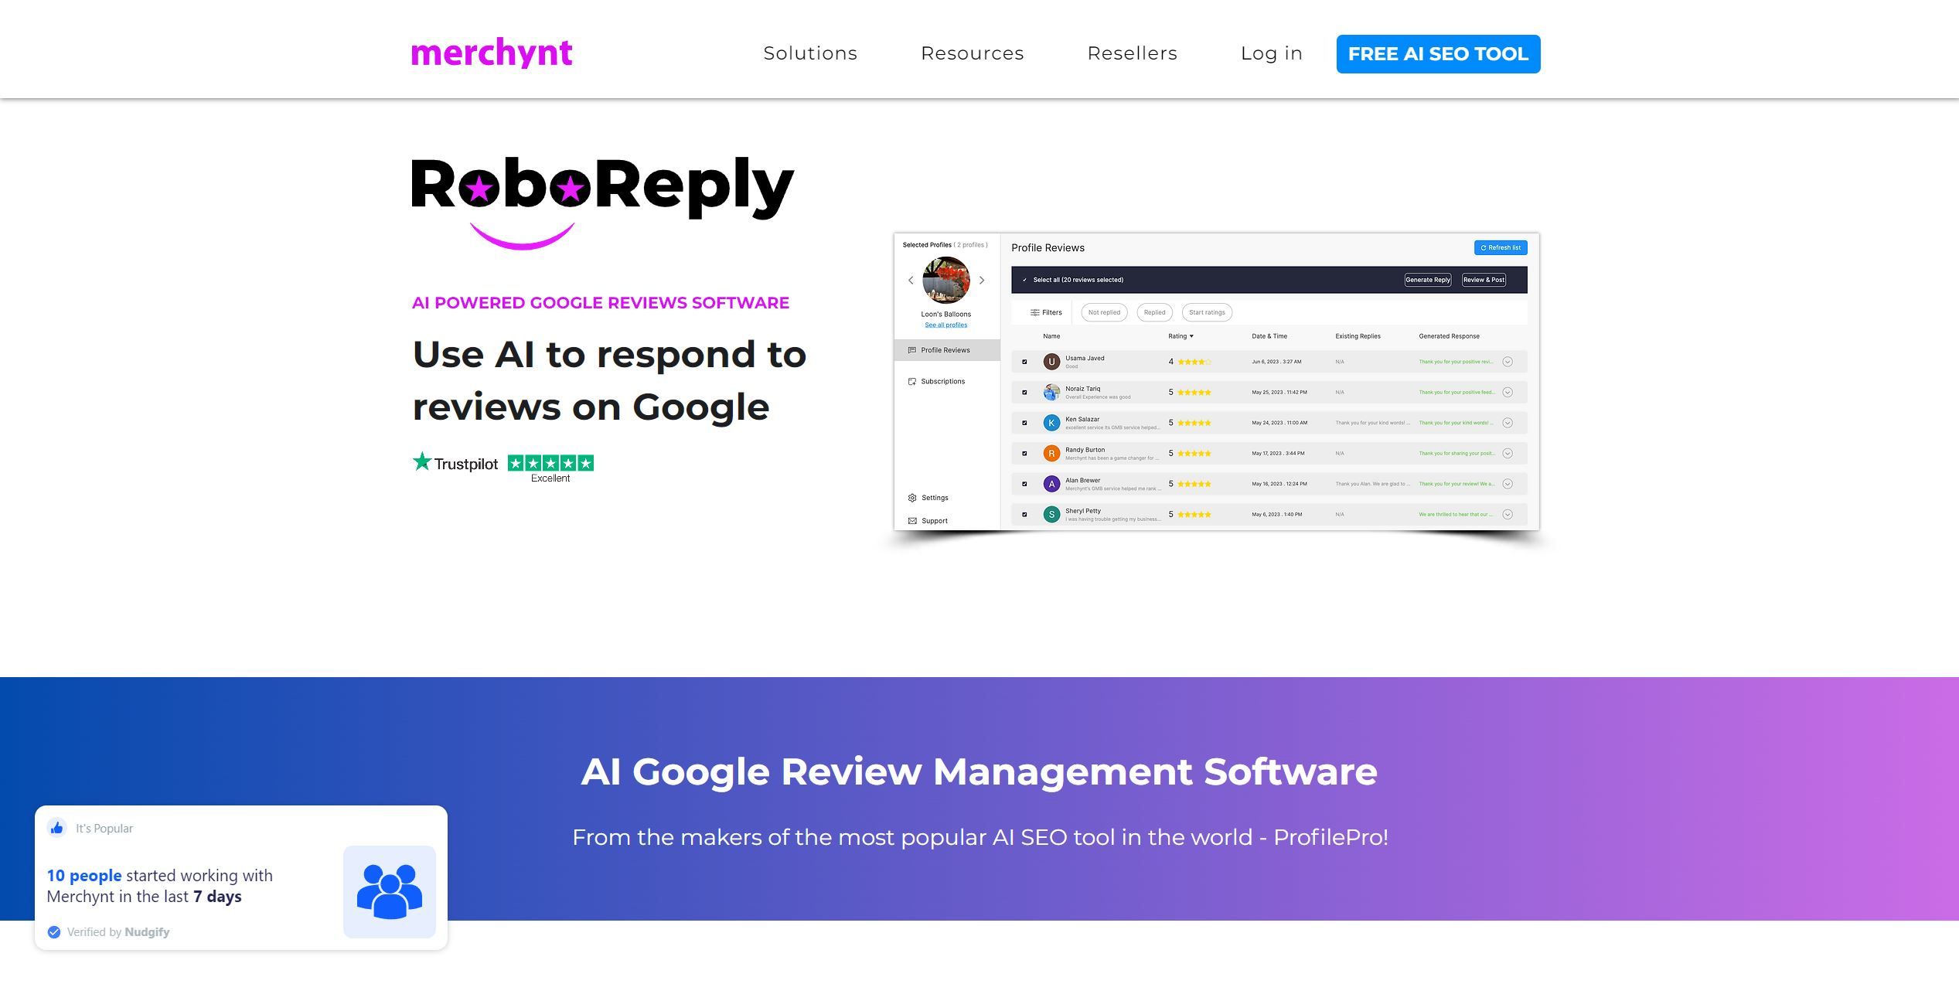This screenshot has width=1959, height=984.
Task: Open the Resources menu
Action: [x=973, y=53]
